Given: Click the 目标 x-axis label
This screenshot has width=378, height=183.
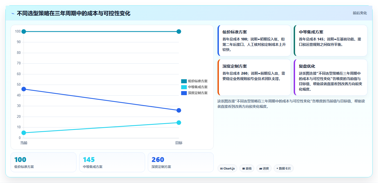Looking at the screenshot, I should coord(179,143).
